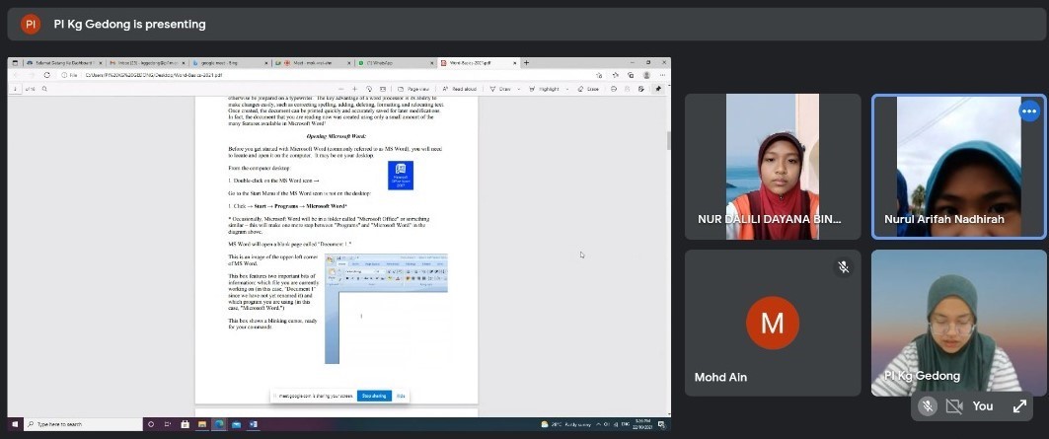This screenshot has height=439, width=1049.
Task: Hide the screen sharing notification bar
Action: tap(401, 396)
